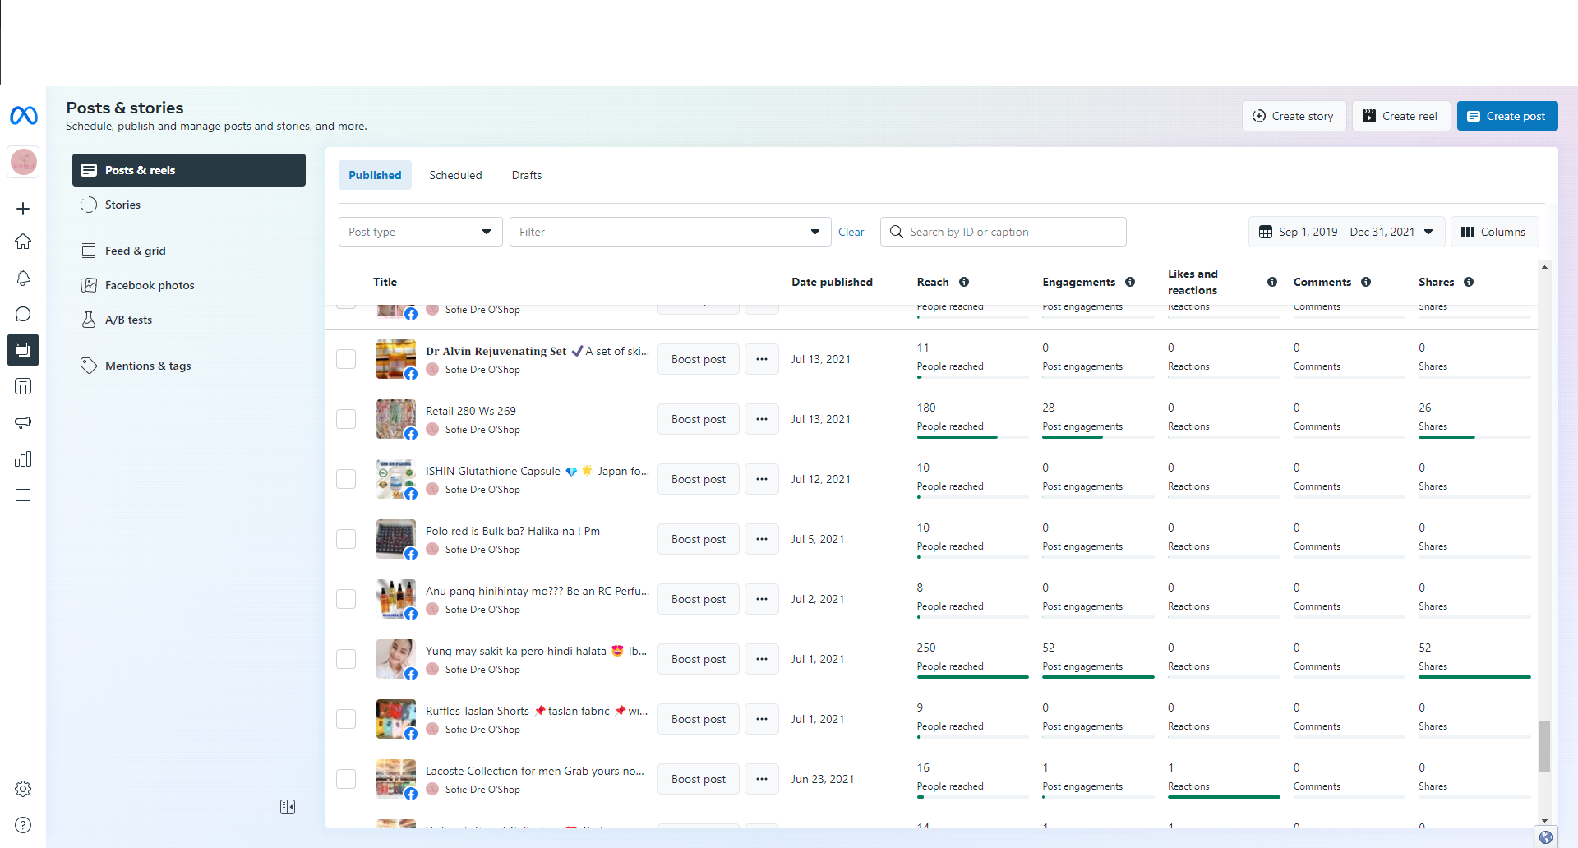This screenshot has height=848, width=1578.
Task: Select checkbox for Dr Alvin Rejuvenating Set
Action: coord(346,359)
